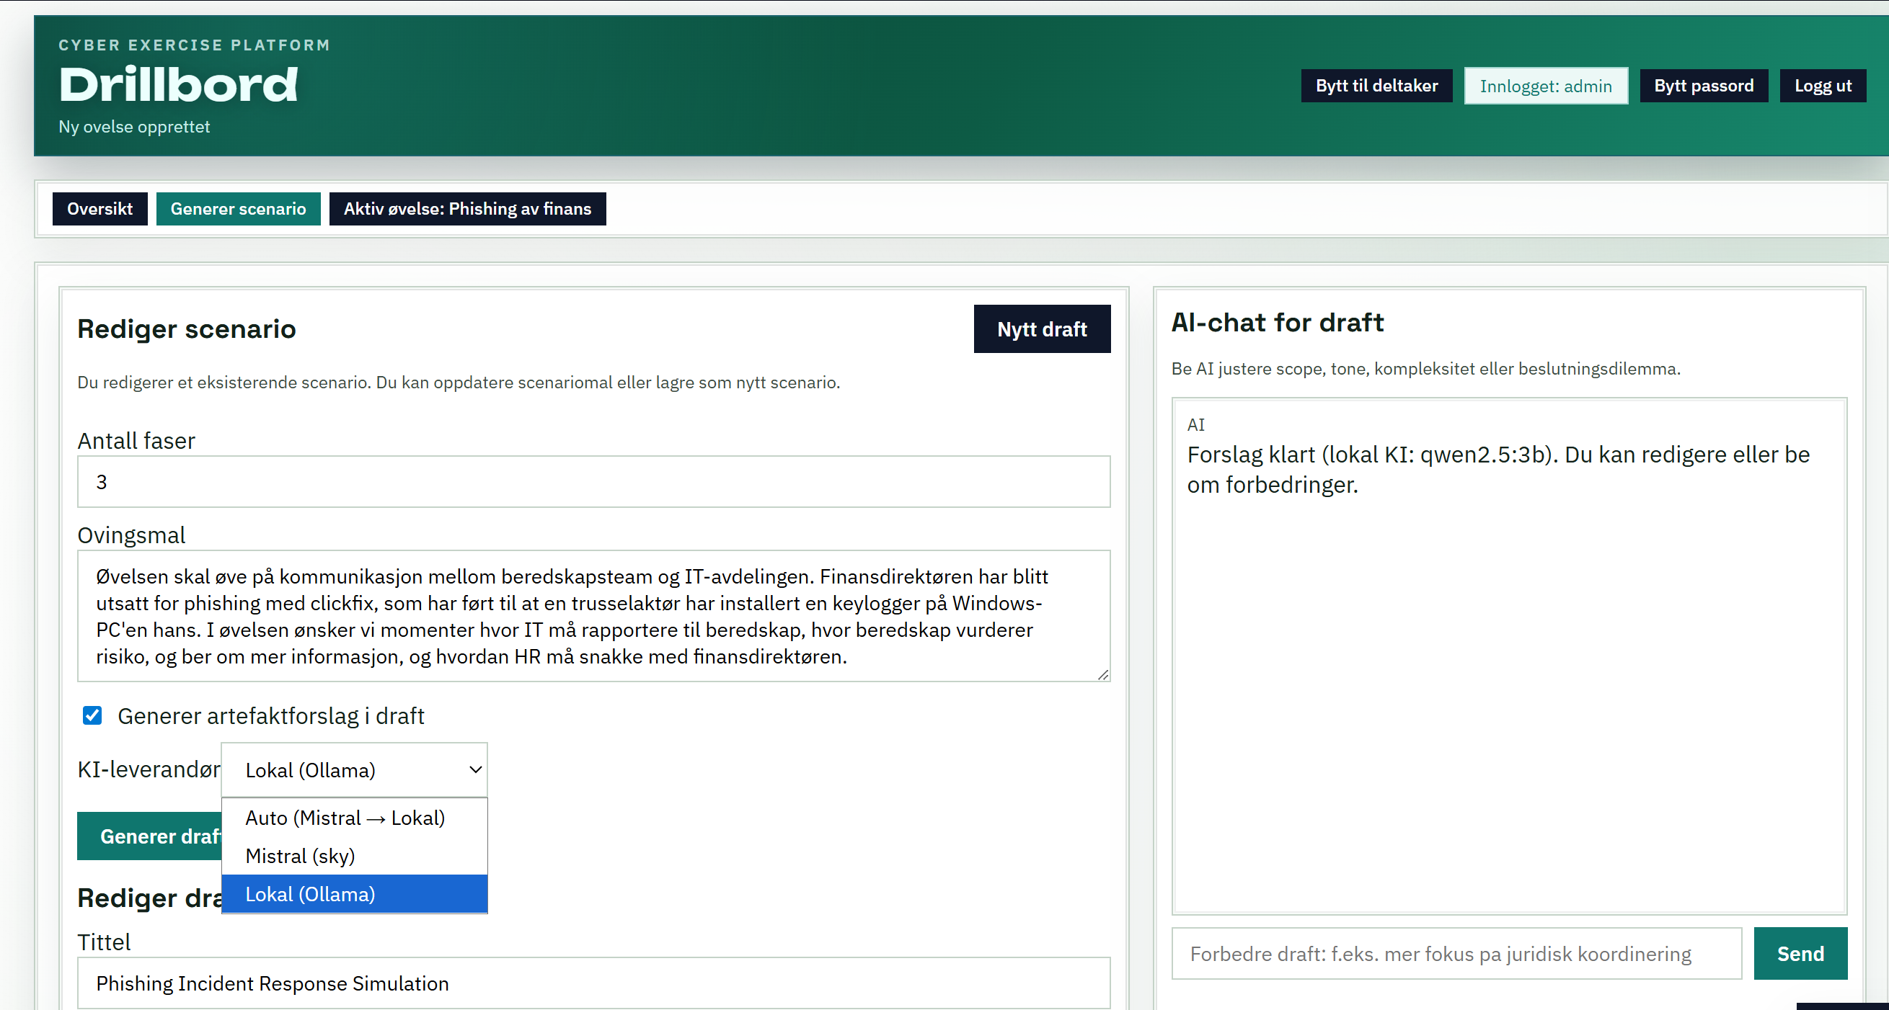Click Bytt til deltaker button
This screenshot has width=1889, height=1010.
click(1376, 86)
